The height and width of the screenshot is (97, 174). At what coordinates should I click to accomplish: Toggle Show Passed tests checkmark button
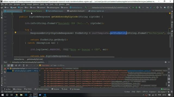(8, 65)
